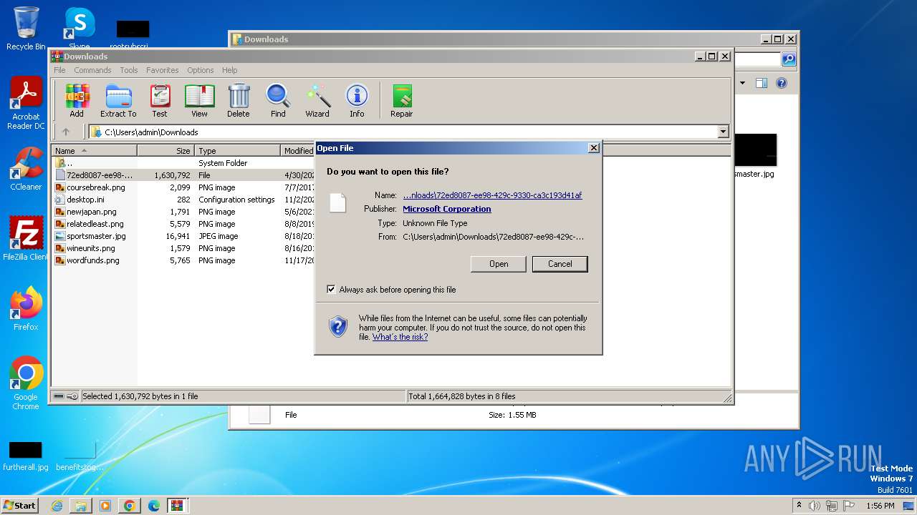Click the Repair toolbar icon
Viewport: 917px width, 515px height.
401,101
